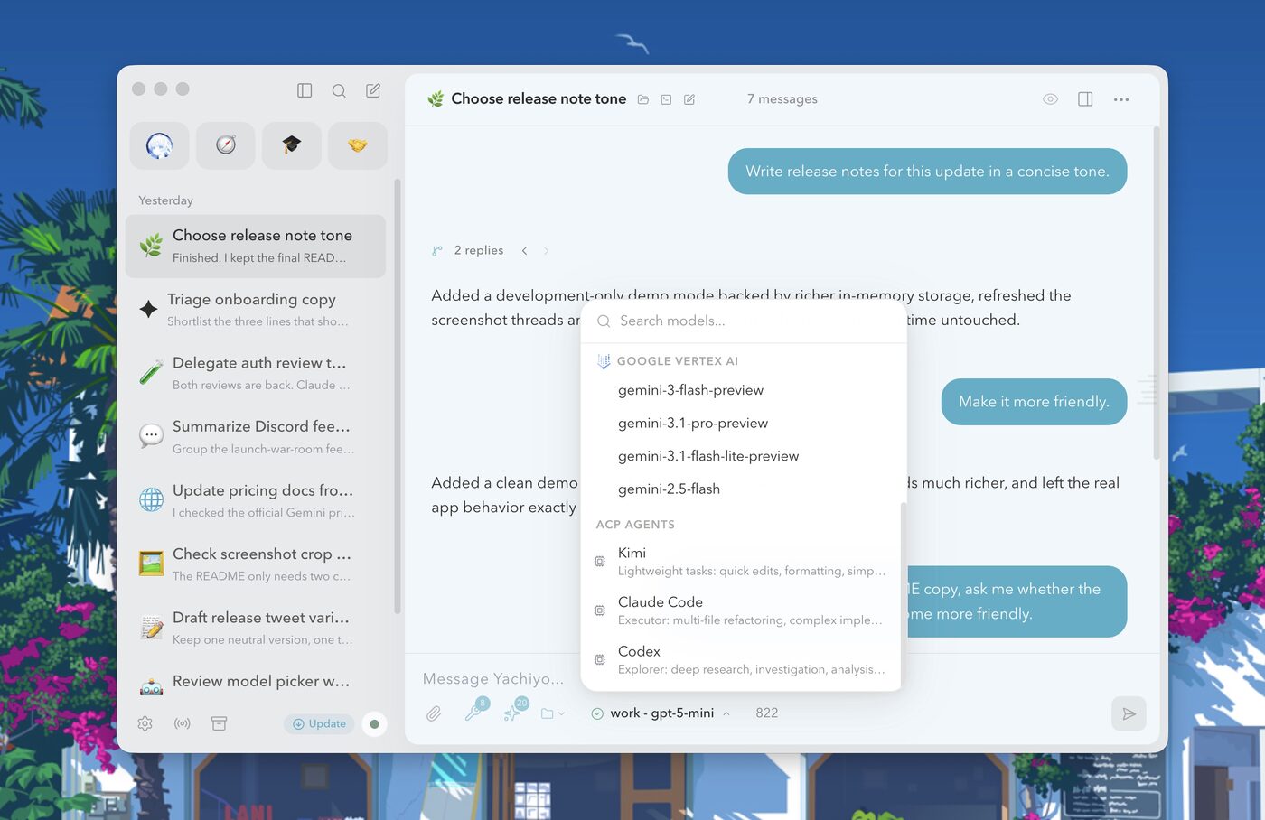Click the attach file paperclip icon
The width and height of the screenshot is (1265, 820).
[434, 713]
